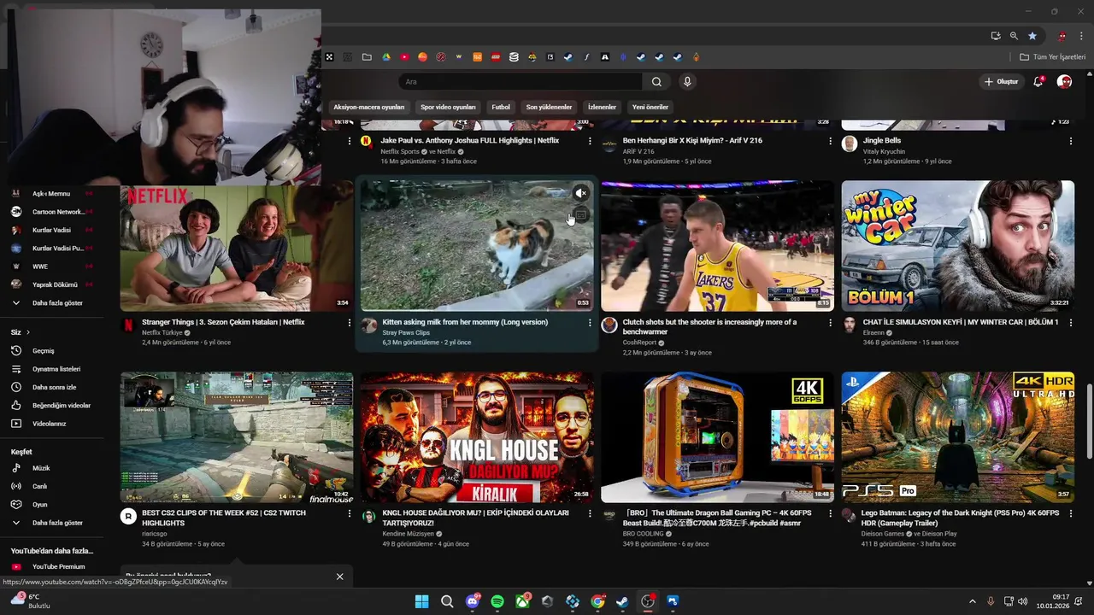Click the search magnifier button beside Ara

656,82
